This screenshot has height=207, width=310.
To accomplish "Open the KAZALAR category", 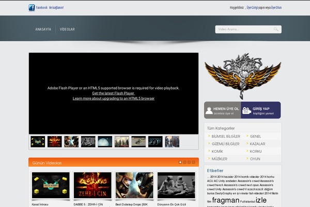I will (257, 144).
